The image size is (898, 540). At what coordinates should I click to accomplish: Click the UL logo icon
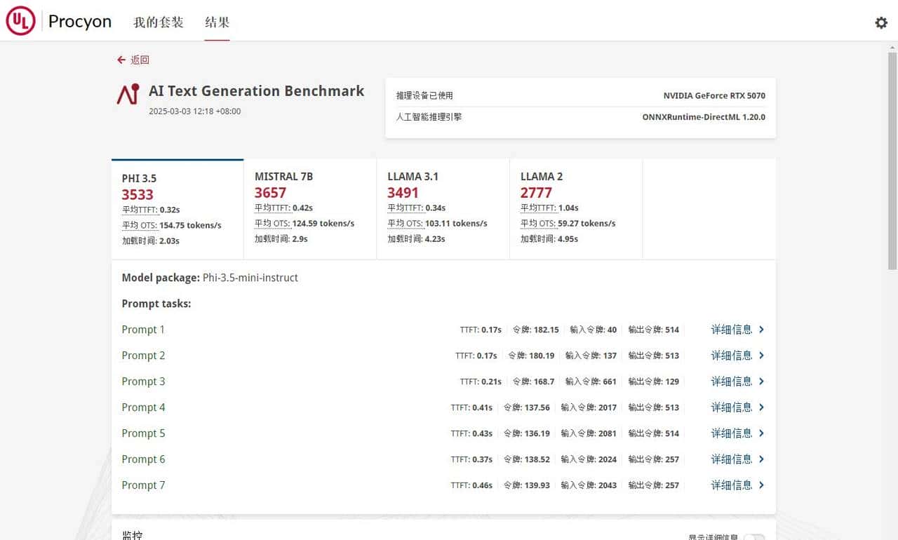(20, 20)
